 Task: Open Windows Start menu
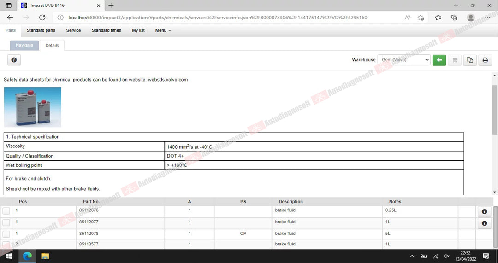coord(9,256)
